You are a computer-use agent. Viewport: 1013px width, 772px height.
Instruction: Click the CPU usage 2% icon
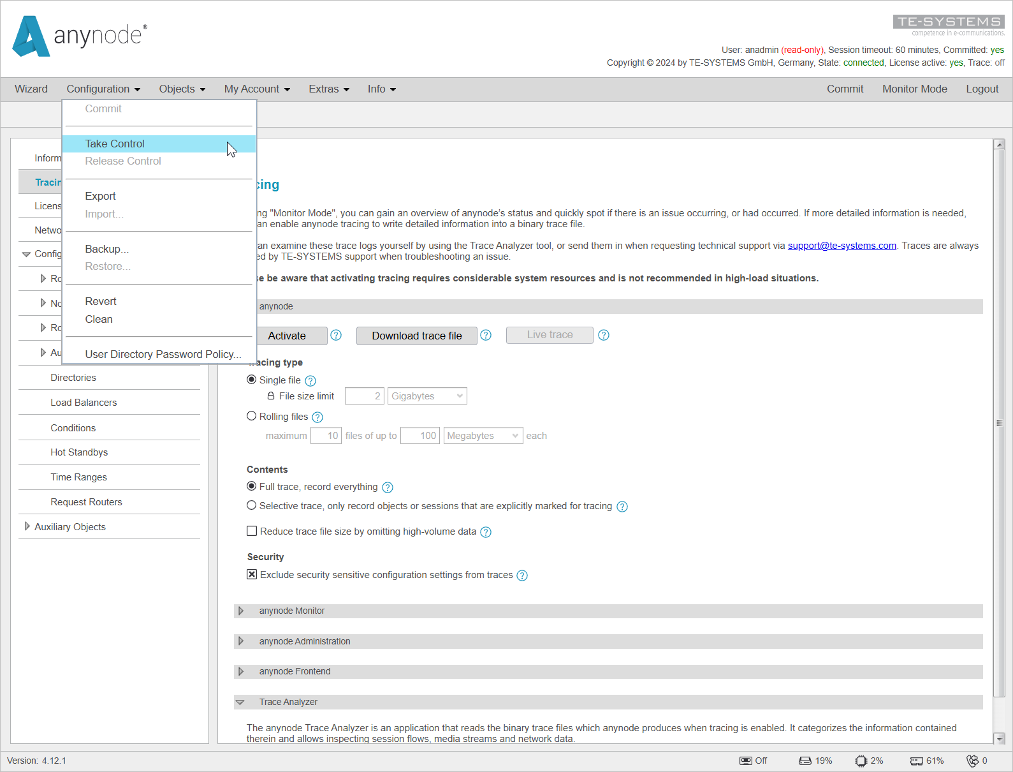pyautogui.click(x=861, y=761)
